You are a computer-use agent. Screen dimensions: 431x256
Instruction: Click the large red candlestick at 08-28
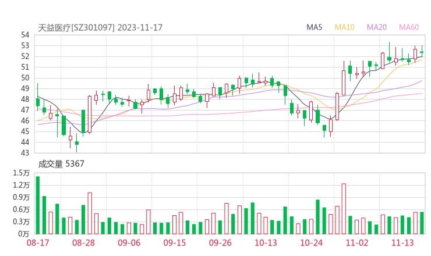pos(90,114)
